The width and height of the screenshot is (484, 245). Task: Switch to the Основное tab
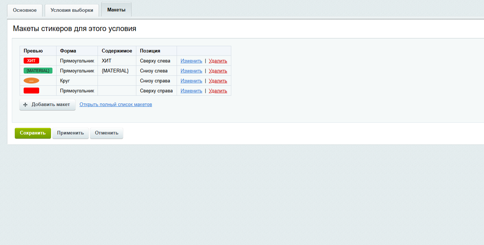(25, 10)
